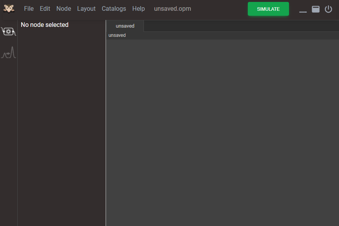Click the power quit icon
This screenshot has width=339, height=226.
coord(328,9)
